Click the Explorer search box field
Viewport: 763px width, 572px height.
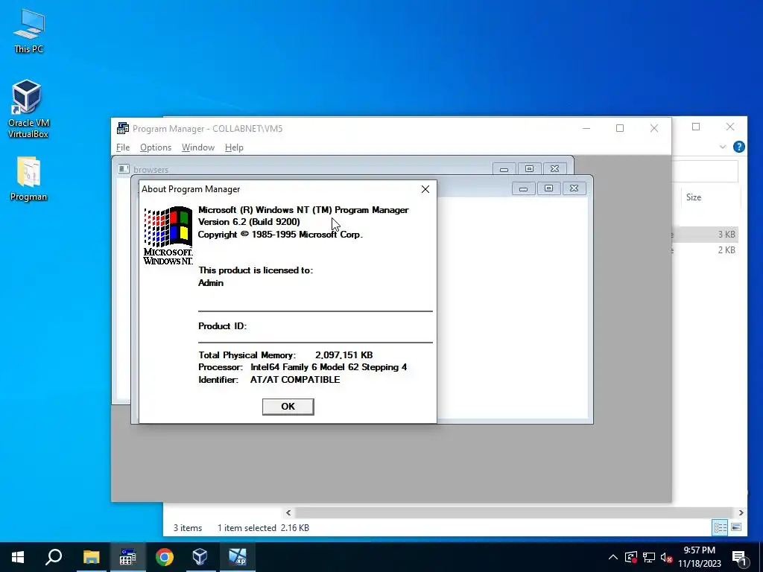(705, 171)
